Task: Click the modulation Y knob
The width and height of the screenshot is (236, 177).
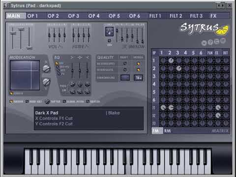Action: click(x=46, y=82)
